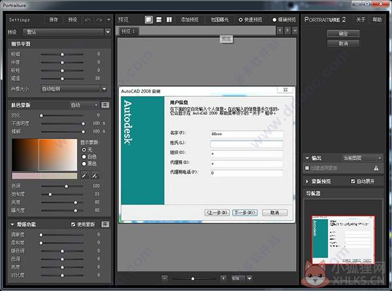This screenshot has width=392, height=291.
Task: Click the threshold slider valued 20
Action: pos(62,78)
